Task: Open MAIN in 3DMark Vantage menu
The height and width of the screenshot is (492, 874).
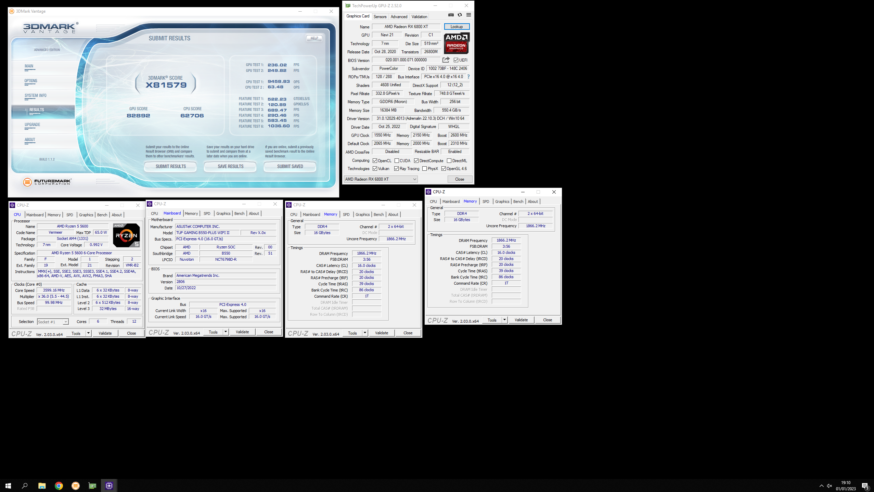Action: point(29,66)
